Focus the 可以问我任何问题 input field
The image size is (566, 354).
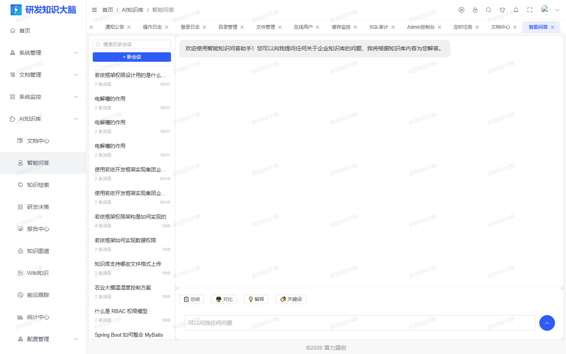pos(360,323)
